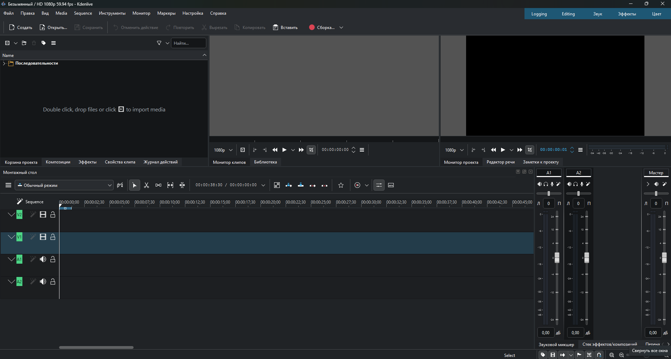
Task: Select the razor cut tool
Action: tap(147, 185)
